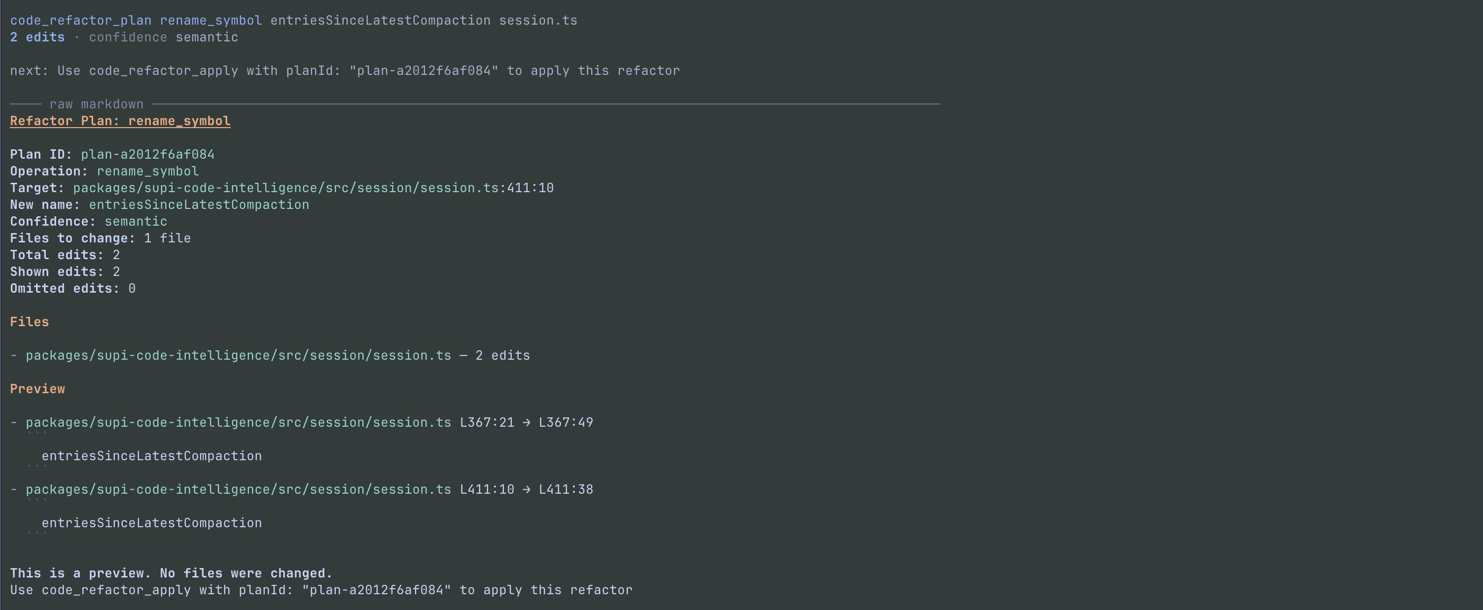The width and height of the screenshot is (1483, 610).
Task: Click the final 'Use code_refactor_apply' instruction line
Action: tap(321, 590)
